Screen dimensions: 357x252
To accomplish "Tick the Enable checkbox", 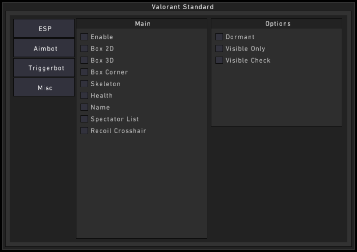I will [85, 37].
